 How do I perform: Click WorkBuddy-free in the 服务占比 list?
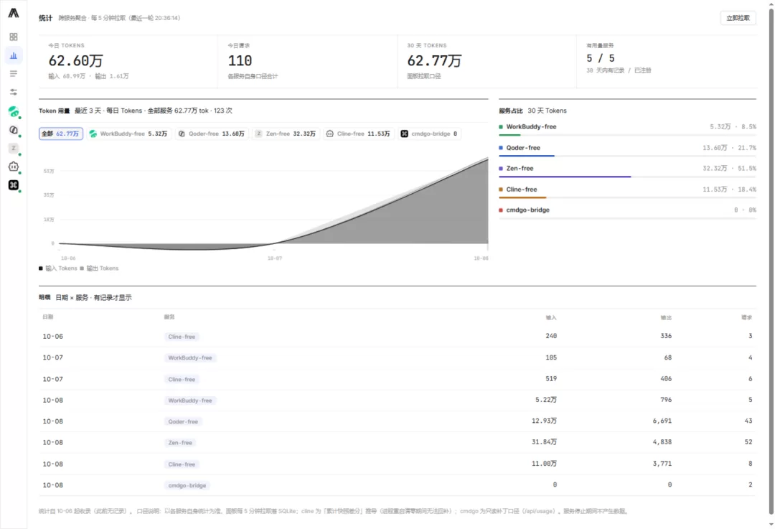pos(531,126)
